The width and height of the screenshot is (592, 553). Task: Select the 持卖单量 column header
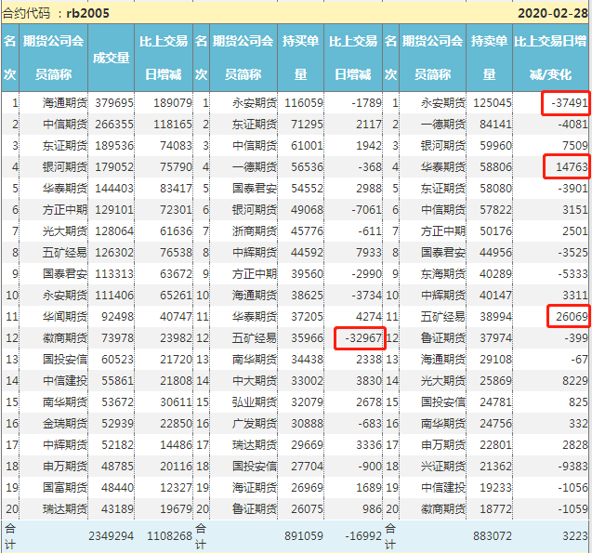tap(489, 58)
